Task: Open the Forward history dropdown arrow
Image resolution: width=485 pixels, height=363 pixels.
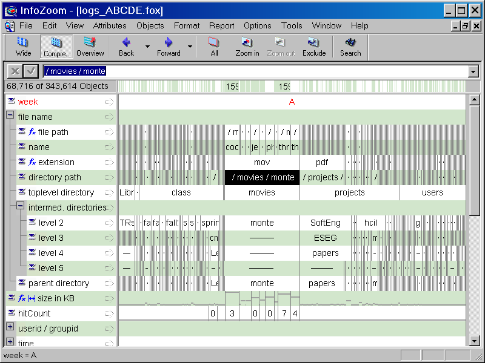Action: point(190,47)
